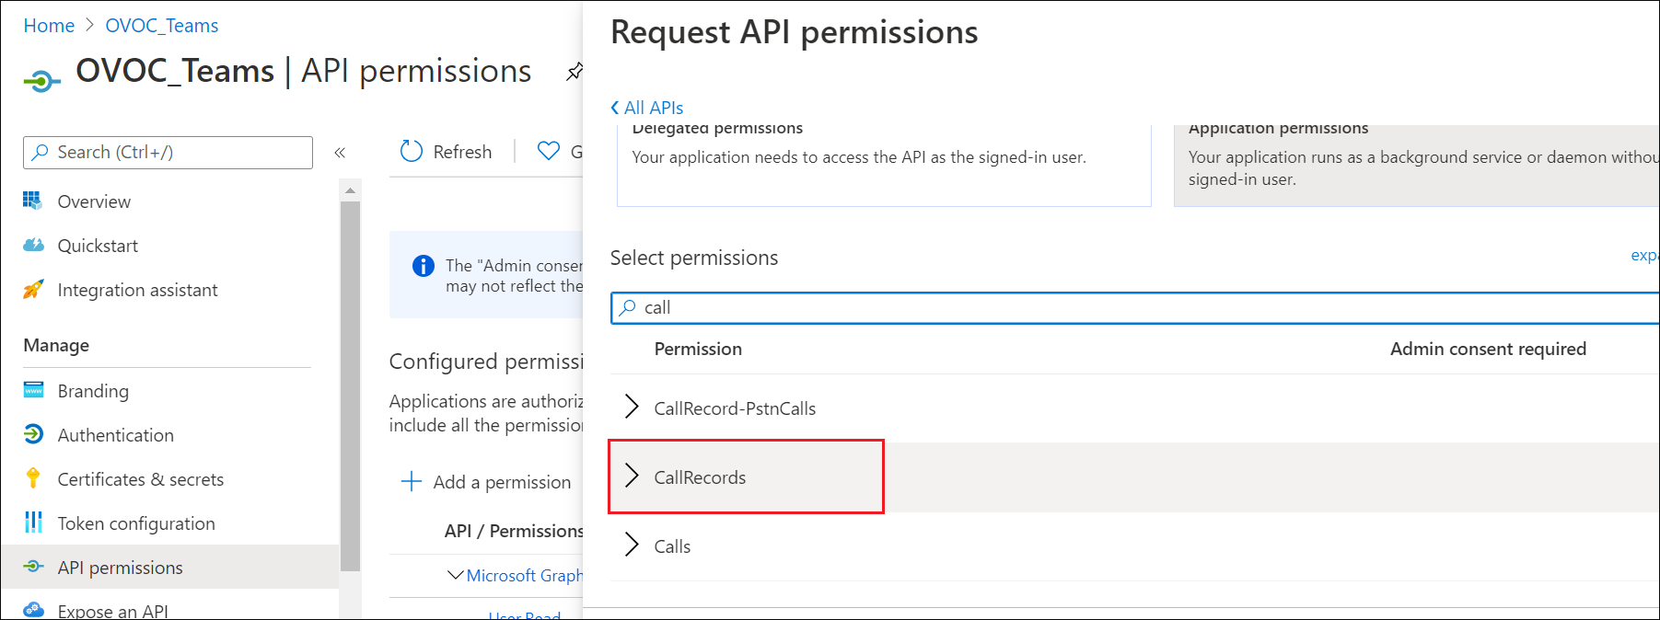Collapse the left sidebar menu
The image size is (1660, 620).
pyautogui.click(x=340, y=153)
